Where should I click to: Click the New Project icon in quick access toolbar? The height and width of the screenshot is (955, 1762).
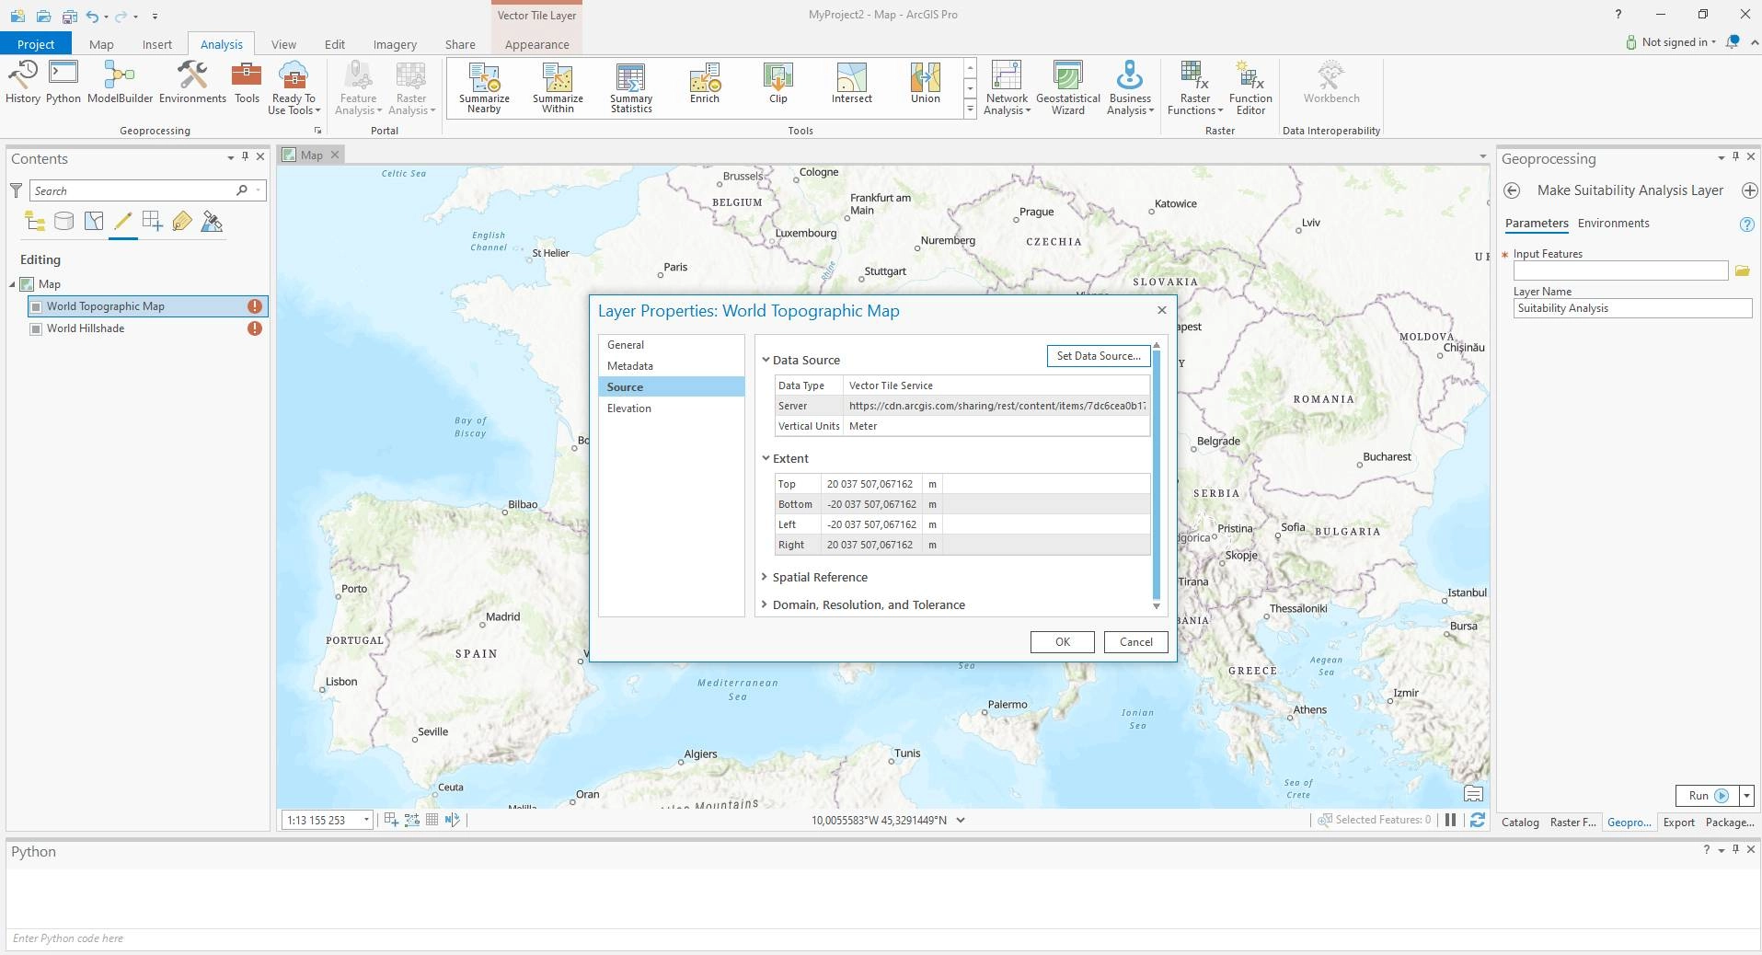click(x=17, y=16)
